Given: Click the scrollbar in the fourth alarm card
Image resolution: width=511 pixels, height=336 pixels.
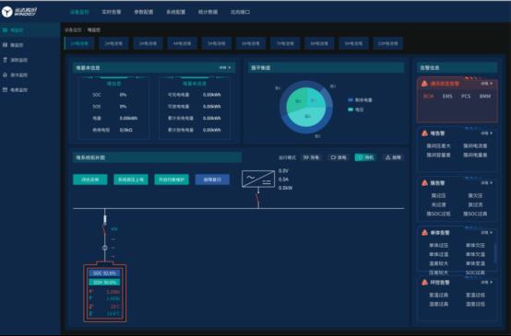Looking at the screenshot, I should click(495, 253).
